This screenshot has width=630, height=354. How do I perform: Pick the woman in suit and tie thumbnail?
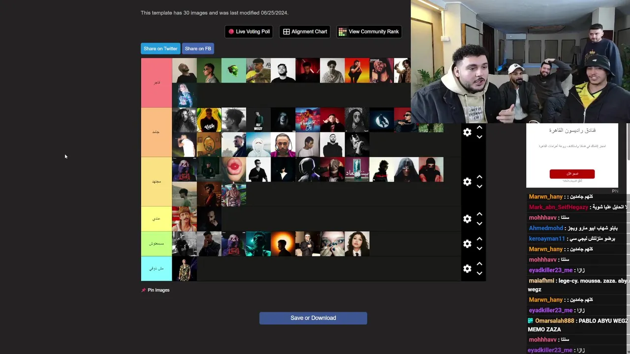[x=357, y=244]
